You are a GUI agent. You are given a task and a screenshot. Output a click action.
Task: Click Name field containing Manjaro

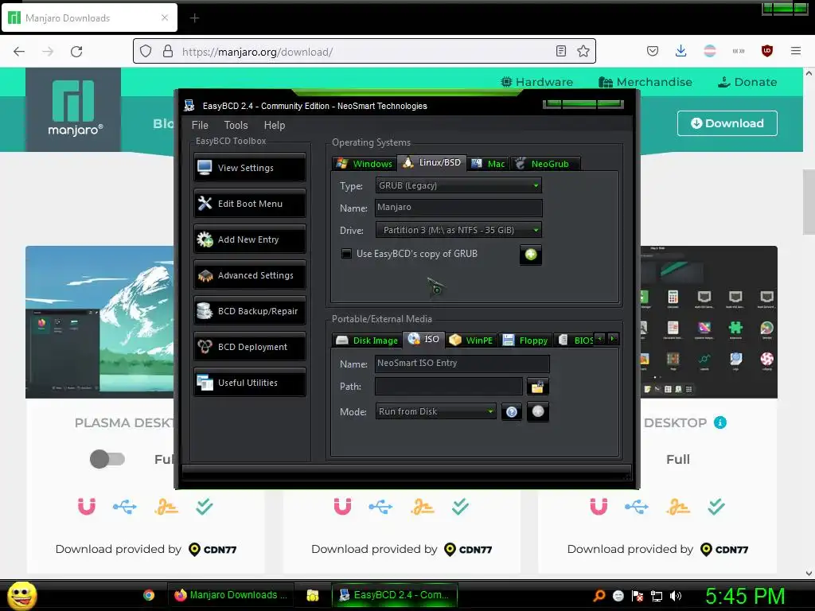coord(458,208)
